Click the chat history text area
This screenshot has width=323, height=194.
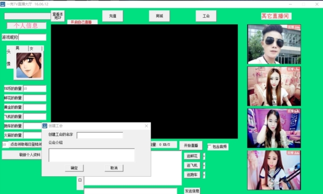[166, 168]
